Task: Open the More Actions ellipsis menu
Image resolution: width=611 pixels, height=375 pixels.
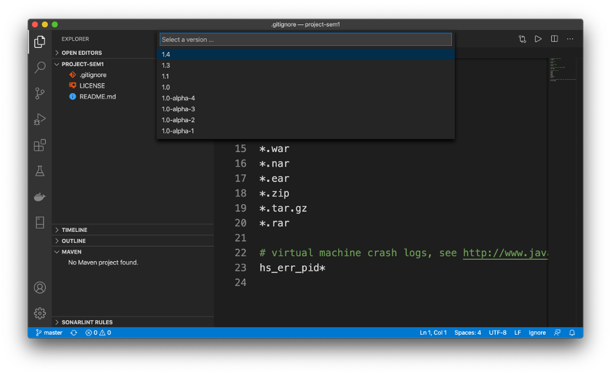Action: coord(570,39)
